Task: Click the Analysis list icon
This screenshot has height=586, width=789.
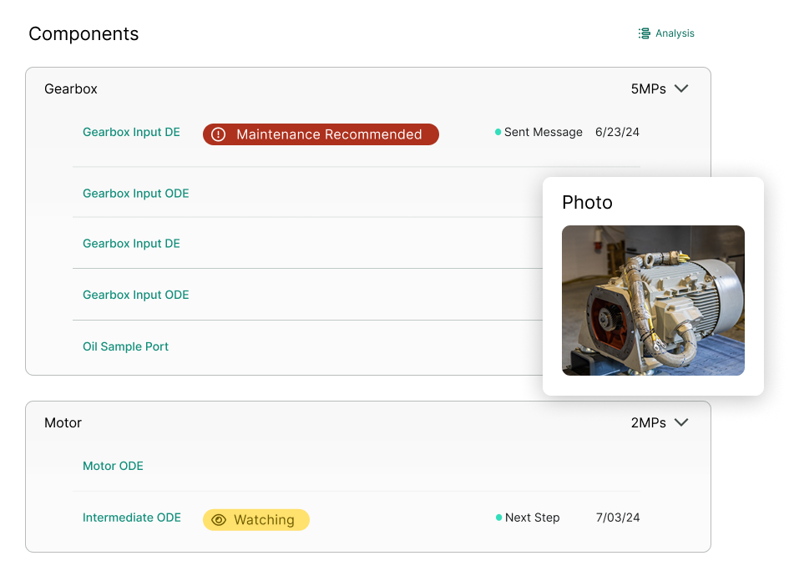Action: tap(644, 33)
